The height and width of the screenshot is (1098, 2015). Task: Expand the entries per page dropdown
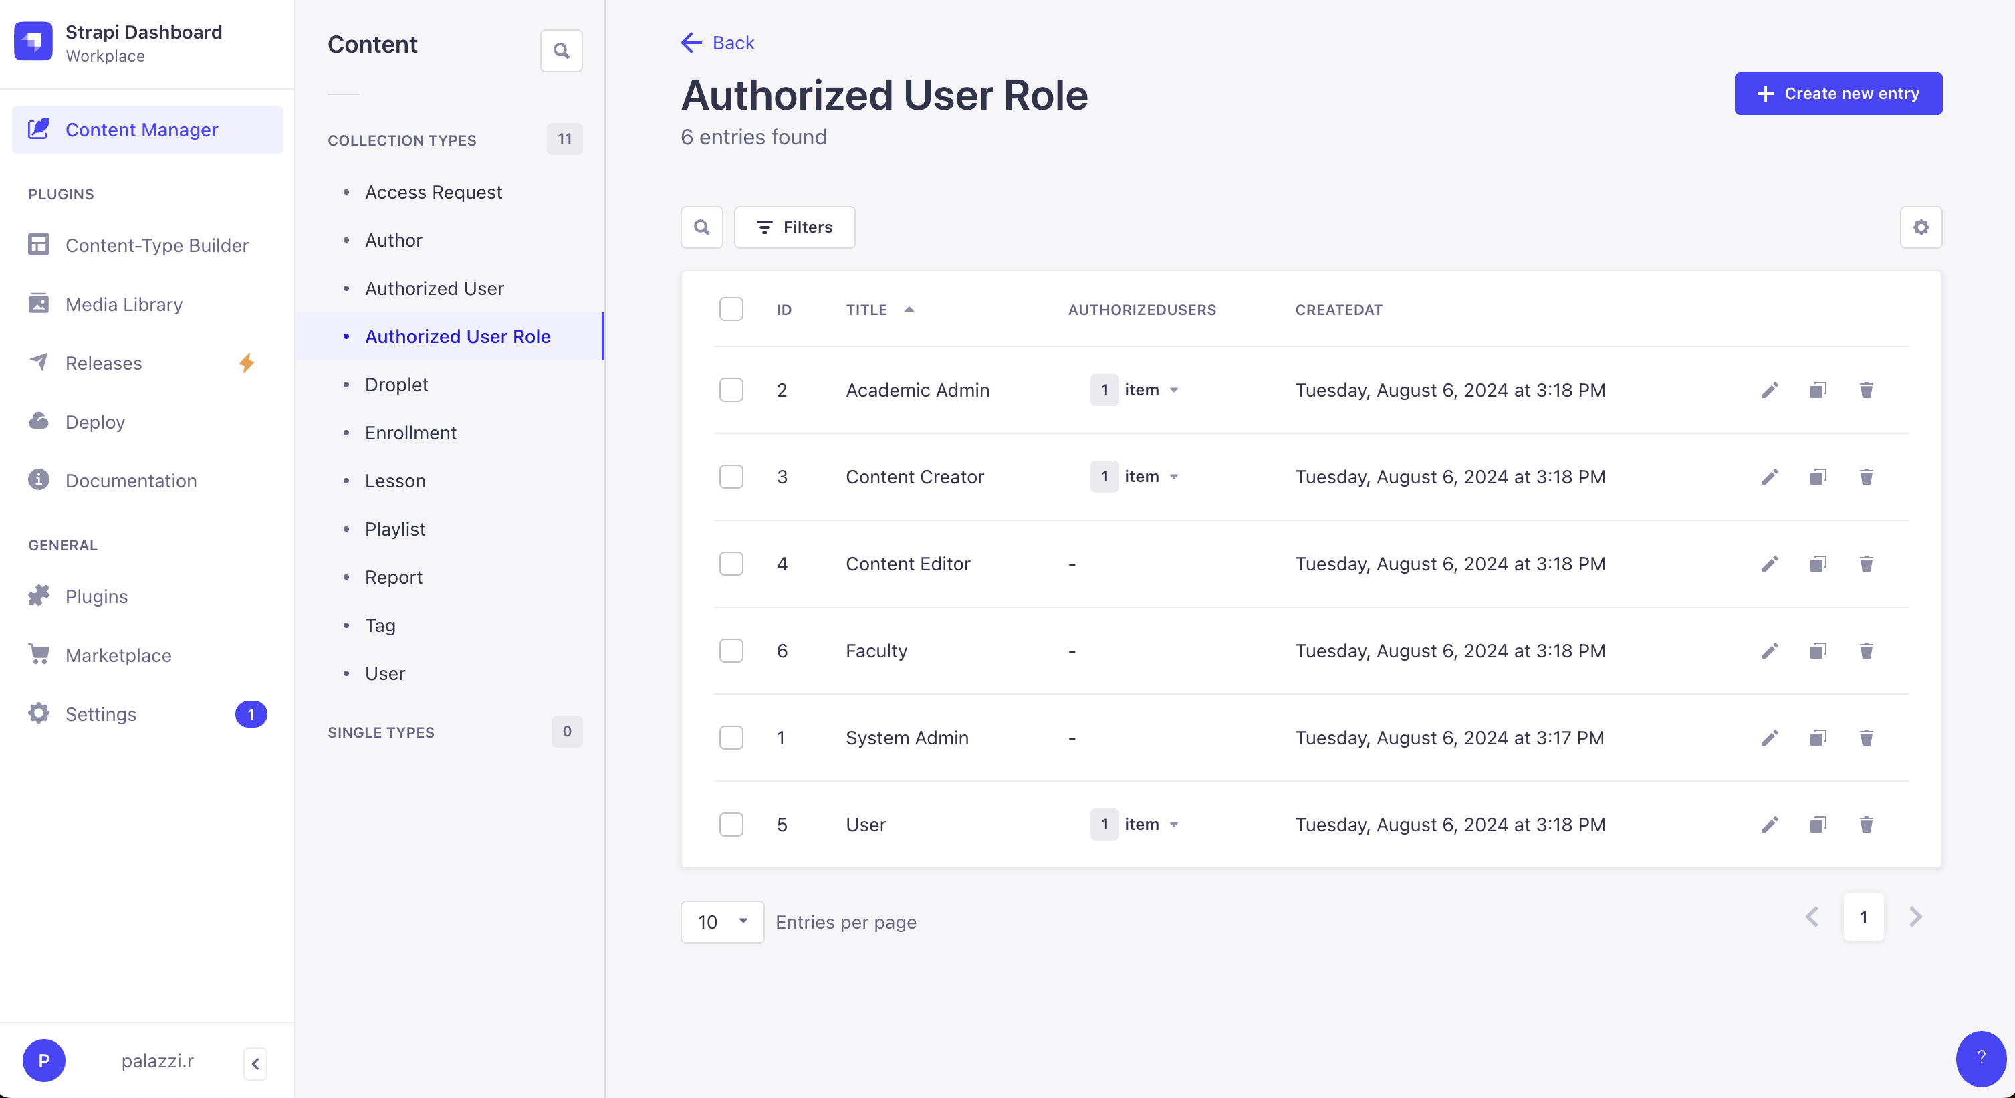721,921
